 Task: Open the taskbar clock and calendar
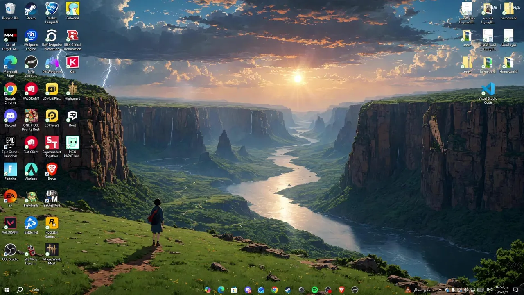click(502, 290)
